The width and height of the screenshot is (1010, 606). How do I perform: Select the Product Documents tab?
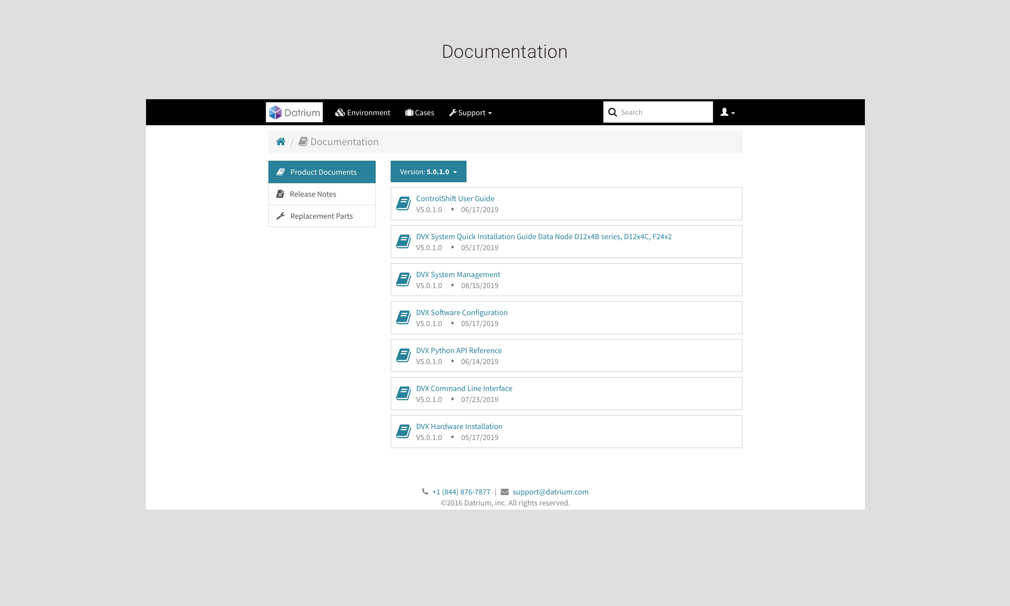(x=322, y=172)
